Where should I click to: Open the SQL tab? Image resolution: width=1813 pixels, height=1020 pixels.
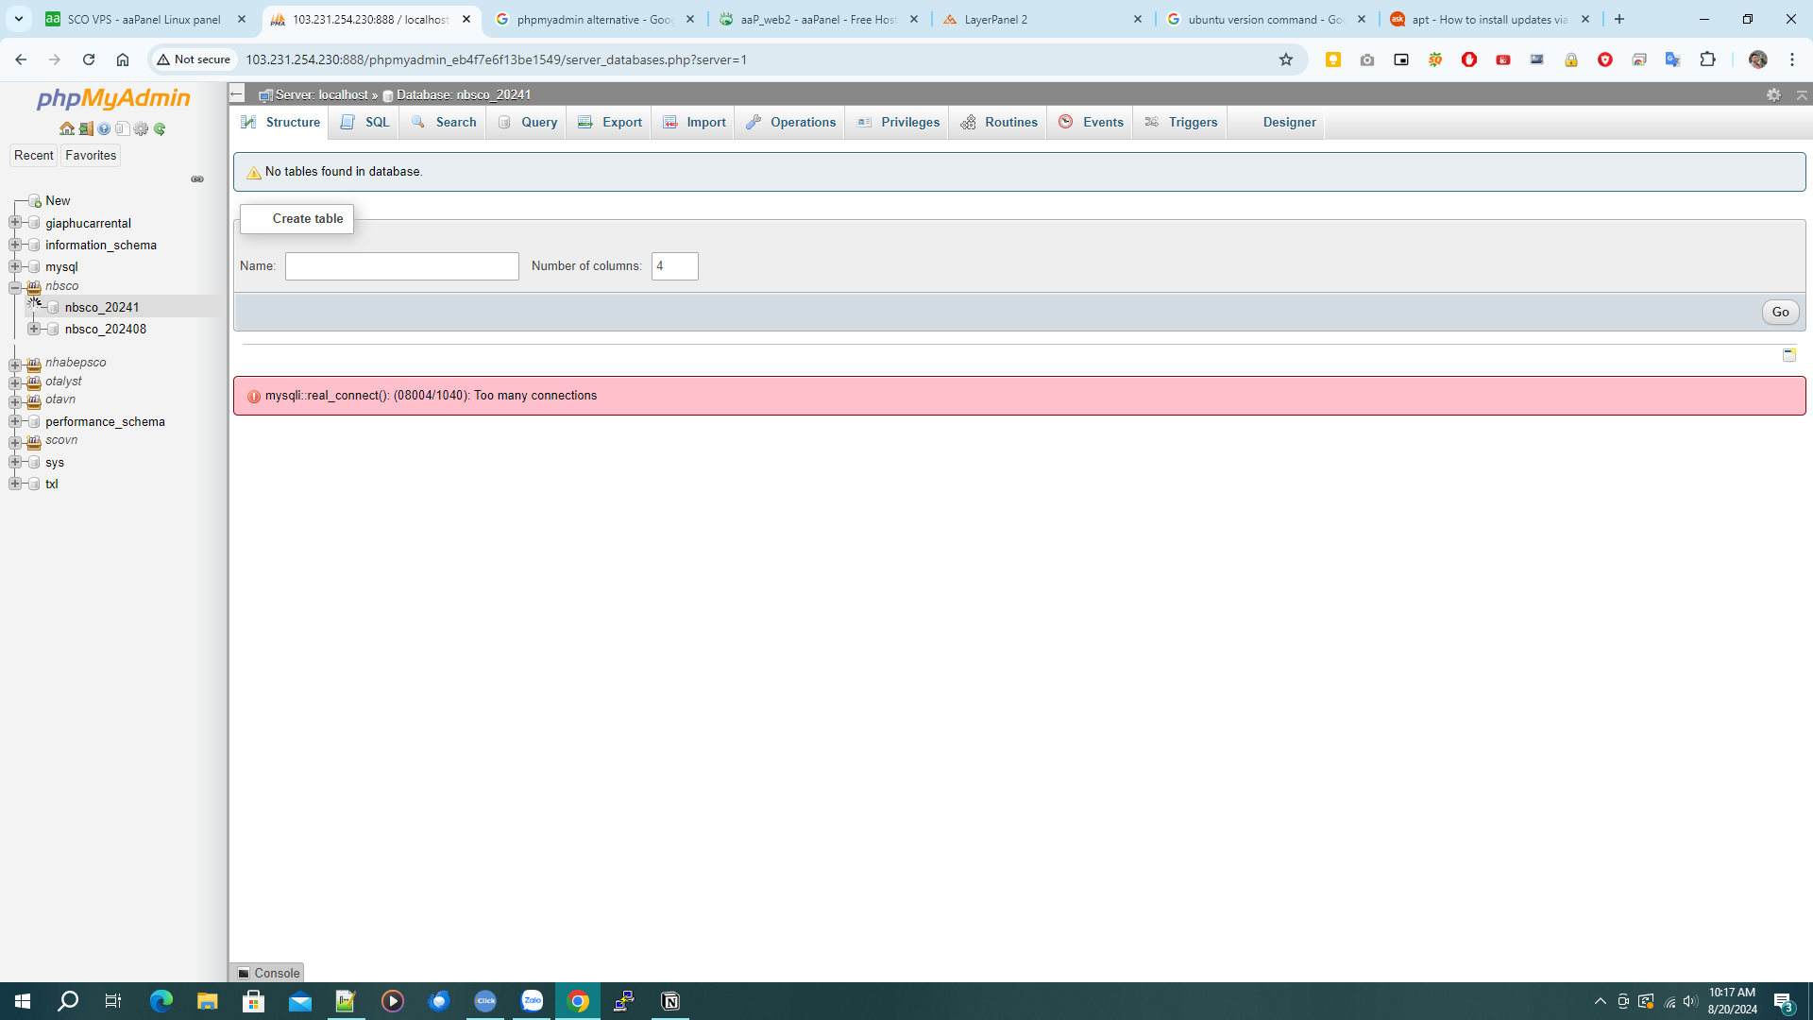[x=364, y=123]
